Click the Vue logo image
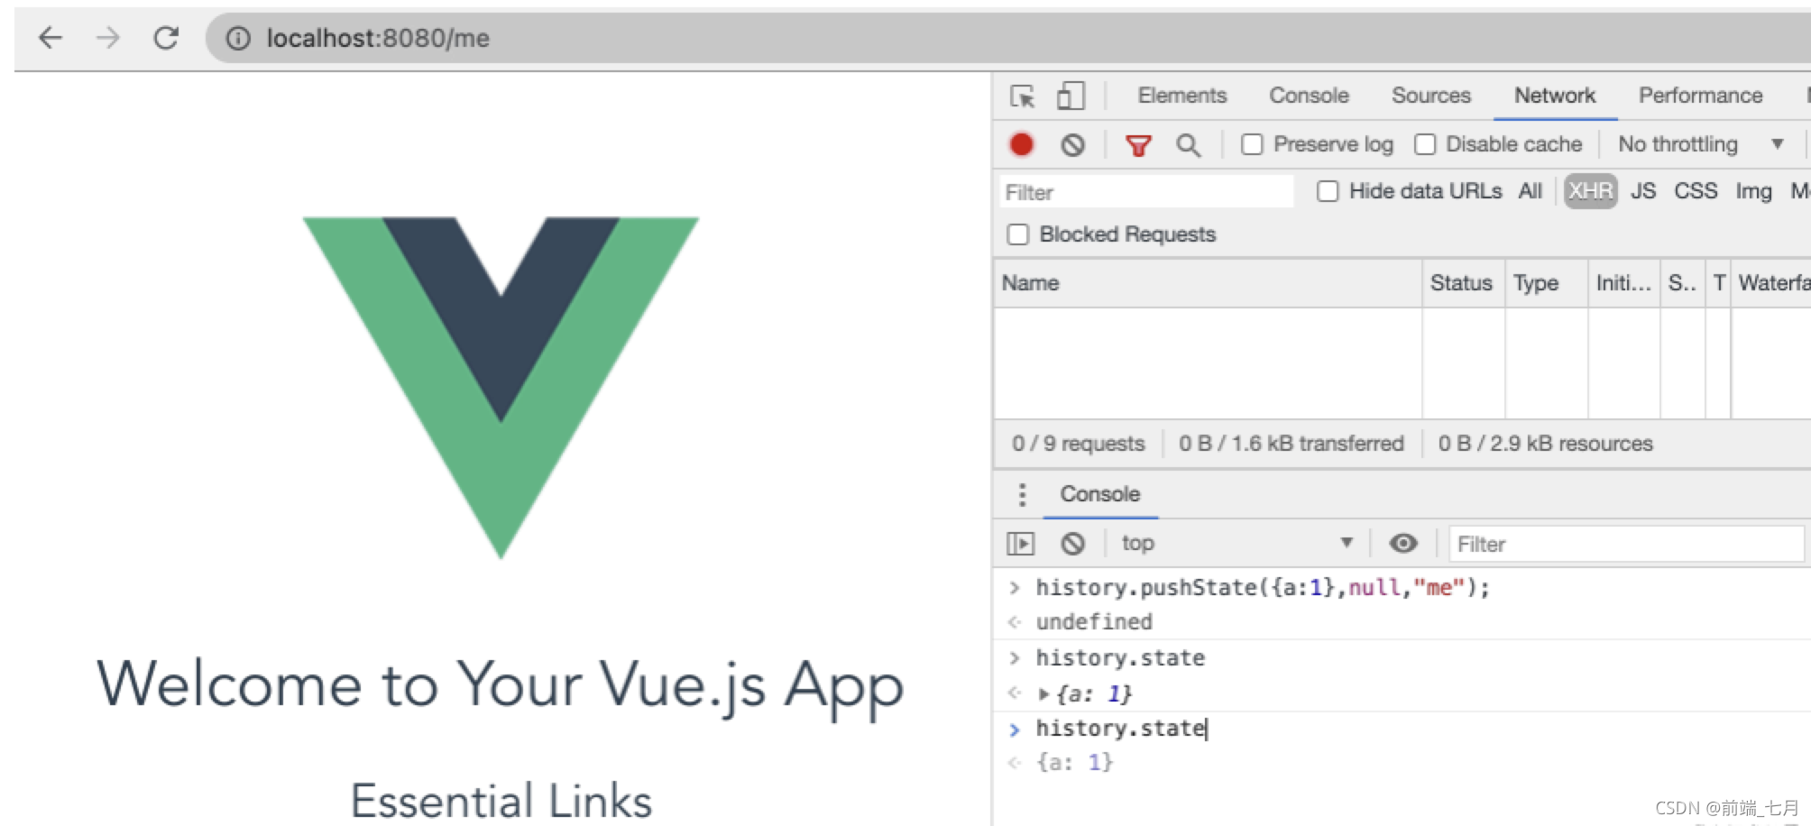The height and width of the screenshot is (826, 1811). click(x=501, y=388)
